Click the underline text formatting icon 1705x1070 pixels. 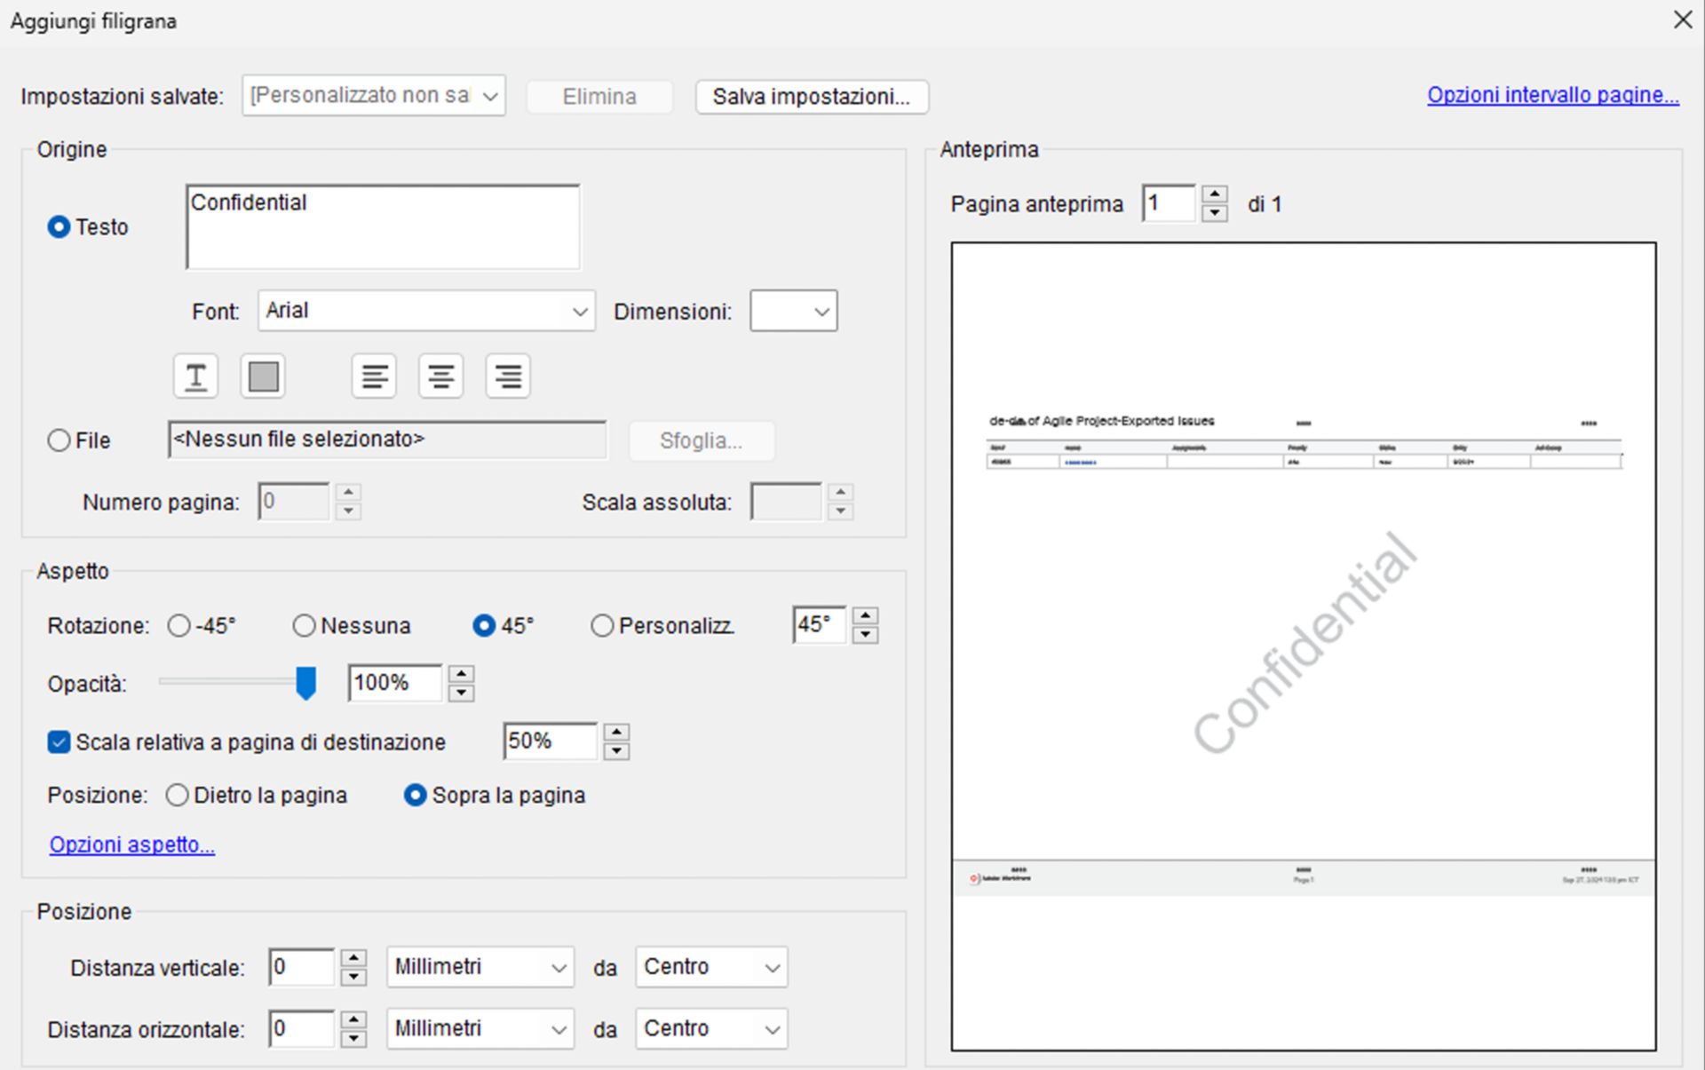click(x=195, y=376)
